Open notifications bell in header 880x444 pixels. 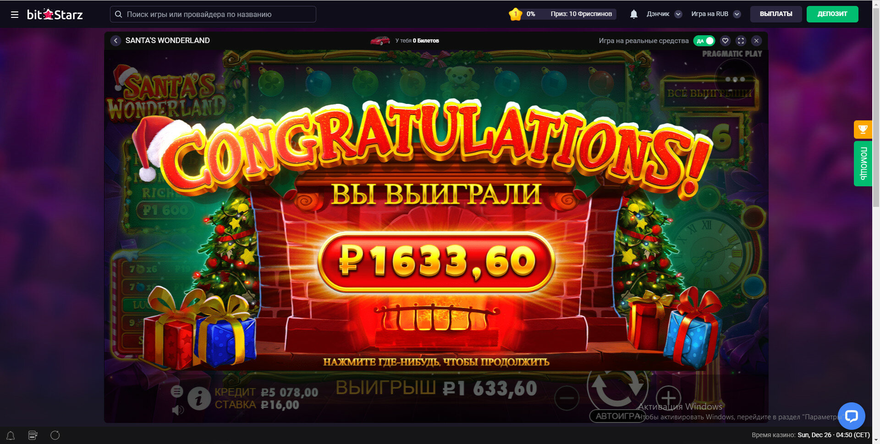(634, 14)
